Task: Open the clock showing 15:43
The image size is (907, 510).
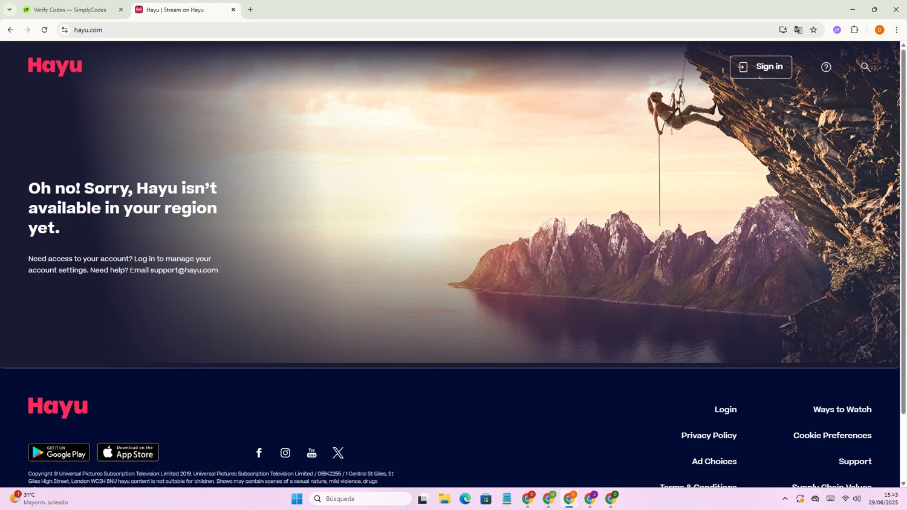Action: click(x=883, y=499)
